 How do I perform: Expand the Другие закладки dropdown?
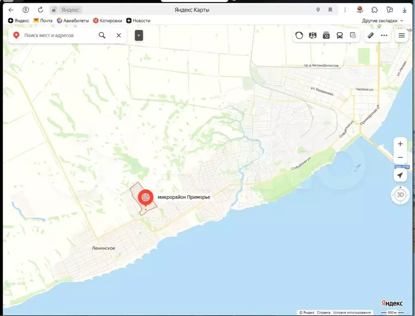click(382, 21)
